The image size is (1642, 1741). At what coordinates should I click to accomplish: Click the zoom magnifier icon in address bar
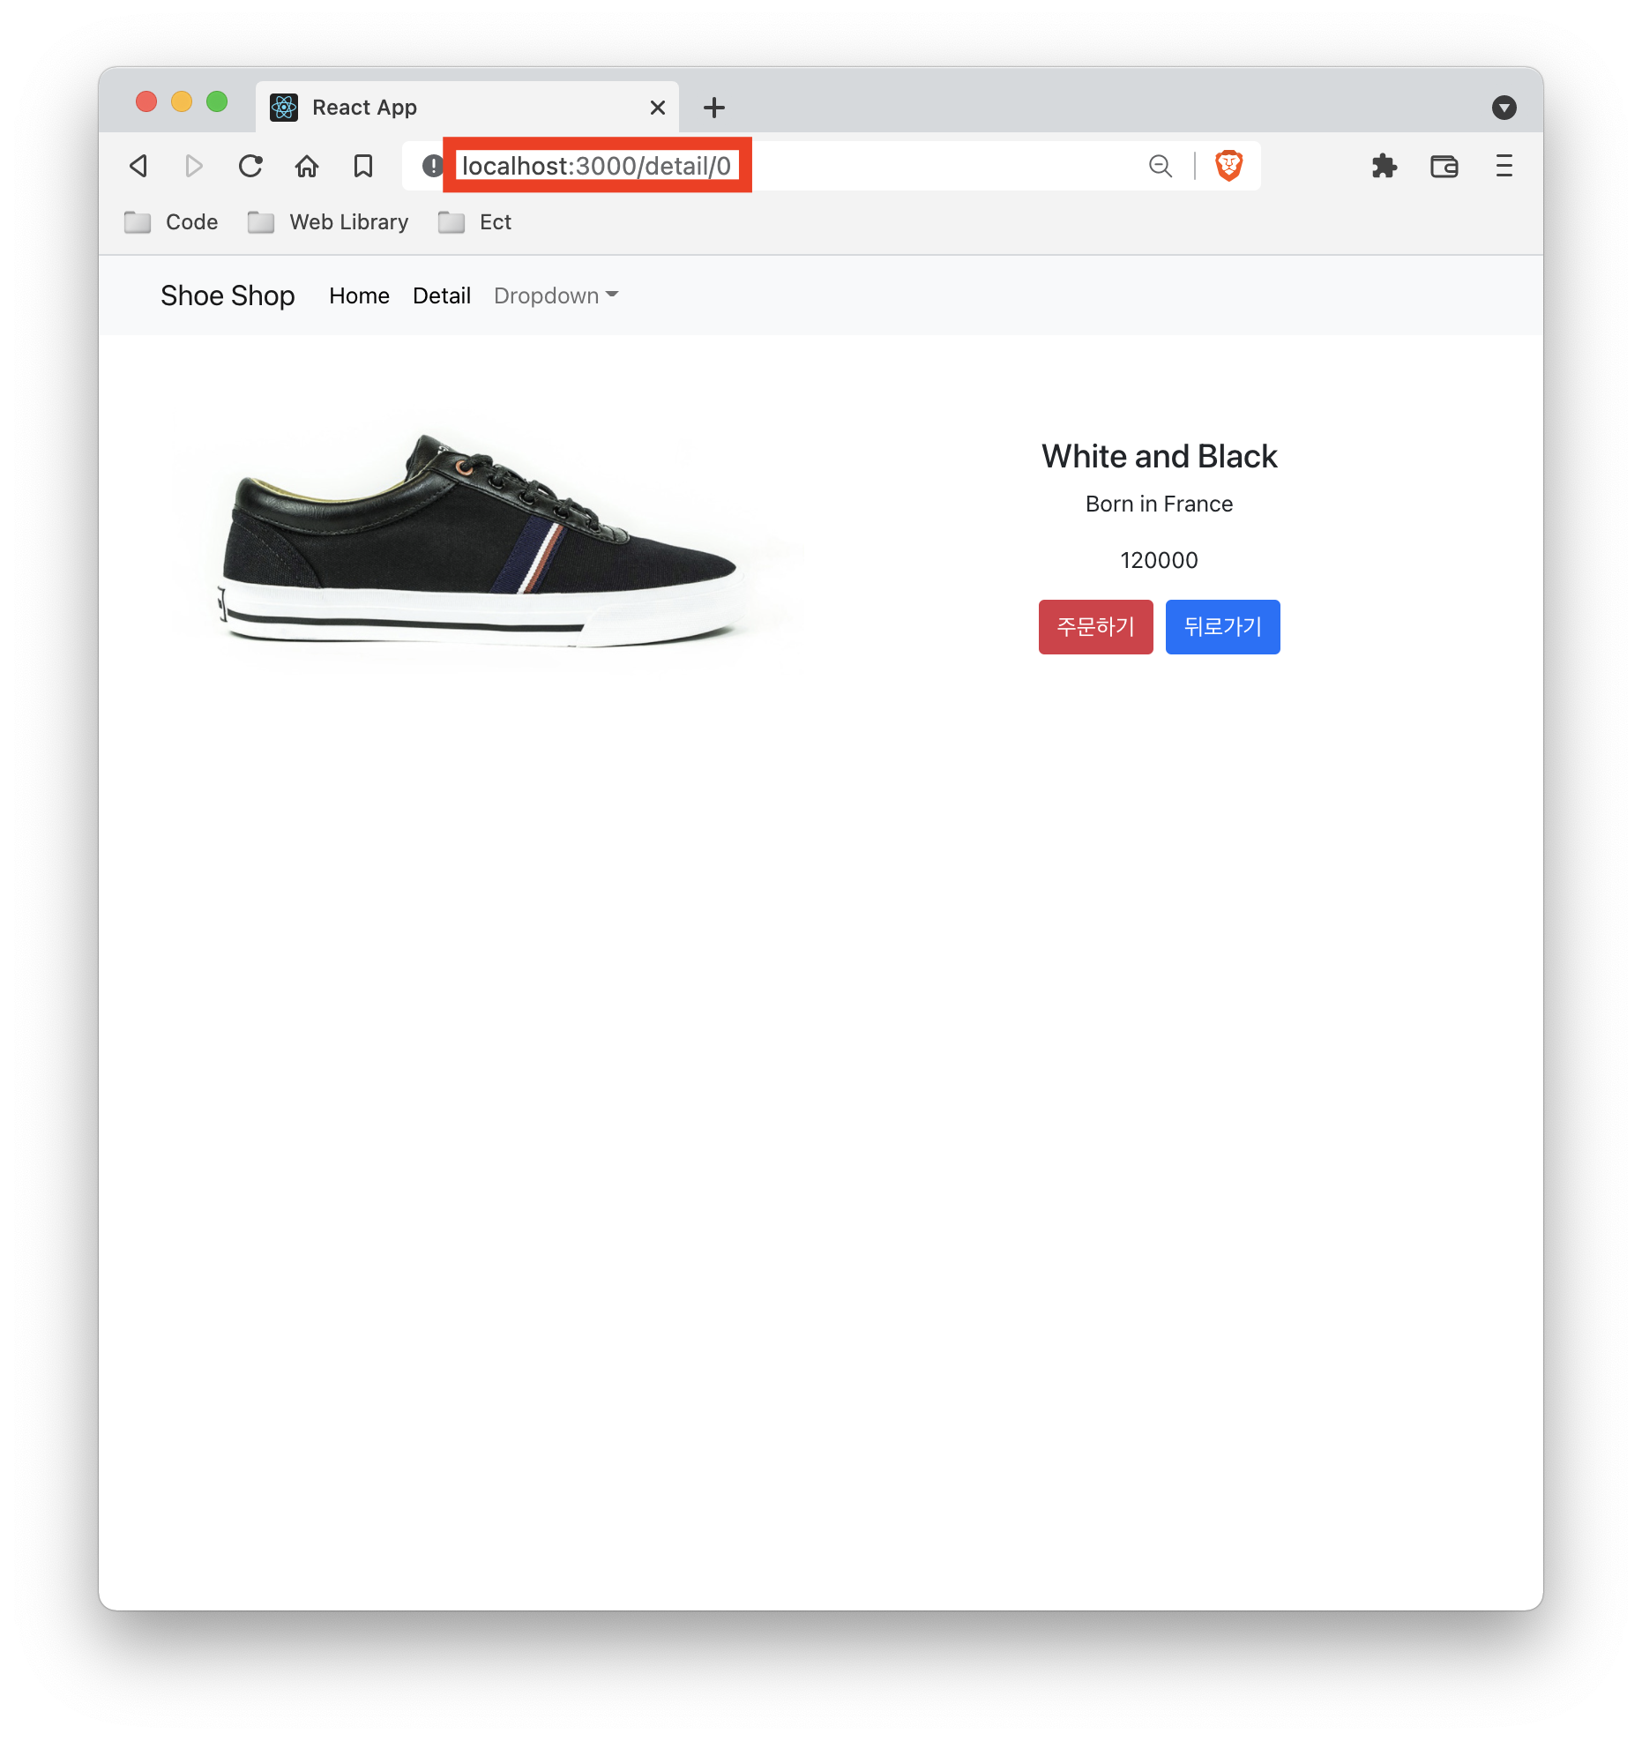[1161, 166]
